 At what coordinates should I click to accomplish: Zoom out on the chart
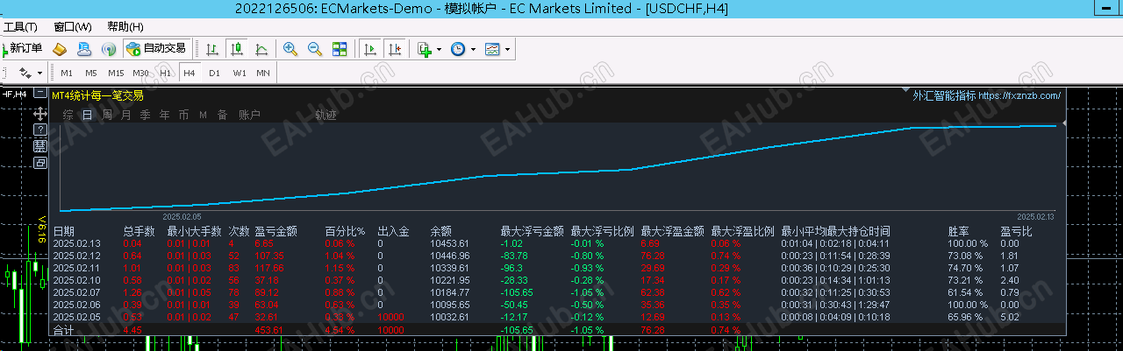coord(315,49)
